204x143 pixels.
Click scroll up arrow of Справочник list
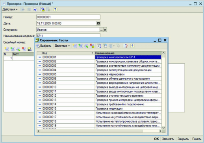coord(163,53)
